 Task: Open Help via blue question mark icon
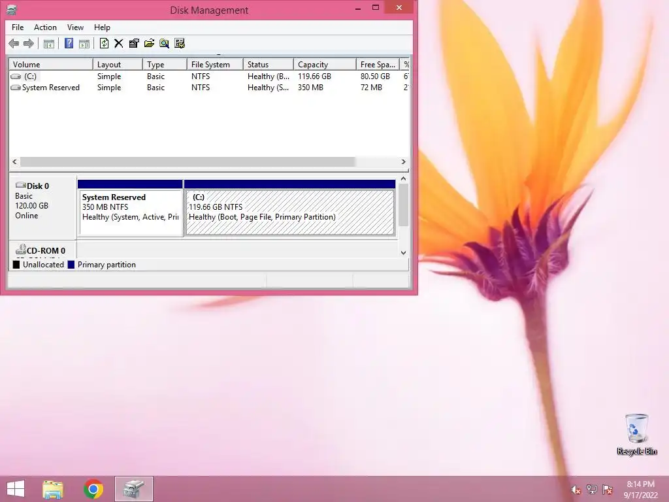click(69, 43)
